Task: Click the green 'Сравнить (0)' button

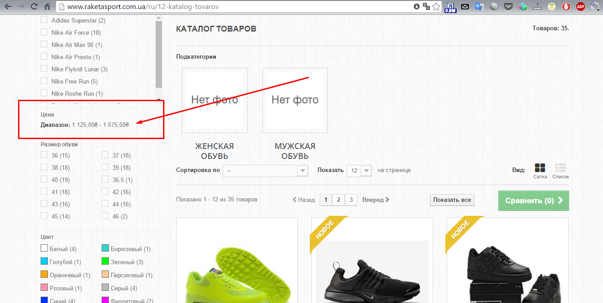Action: coord(533,200)
